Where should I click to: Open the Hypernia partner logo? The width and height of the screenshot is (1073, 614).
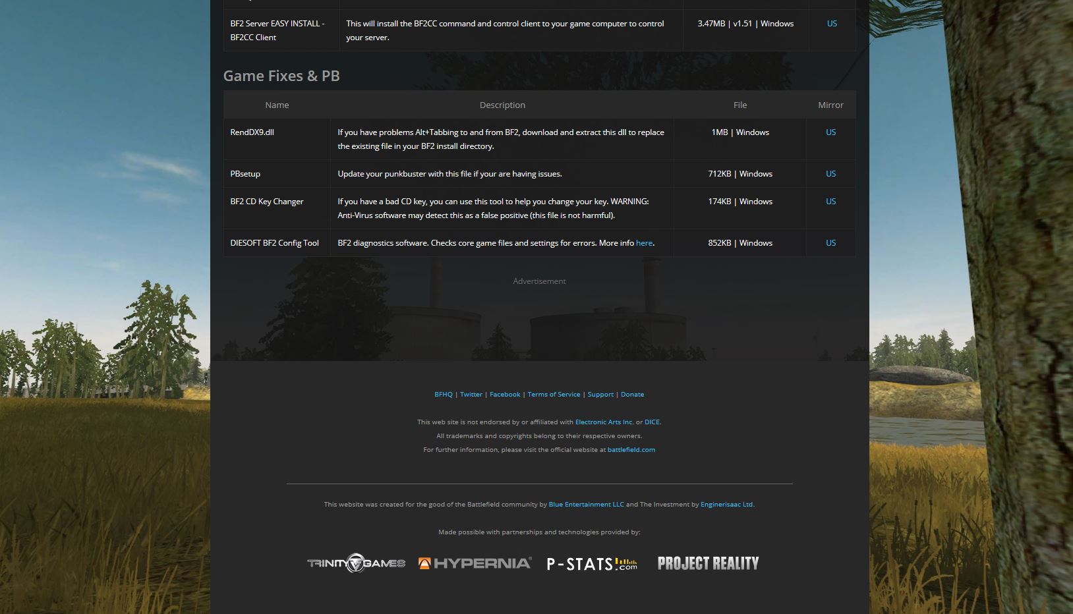[475, 563]
